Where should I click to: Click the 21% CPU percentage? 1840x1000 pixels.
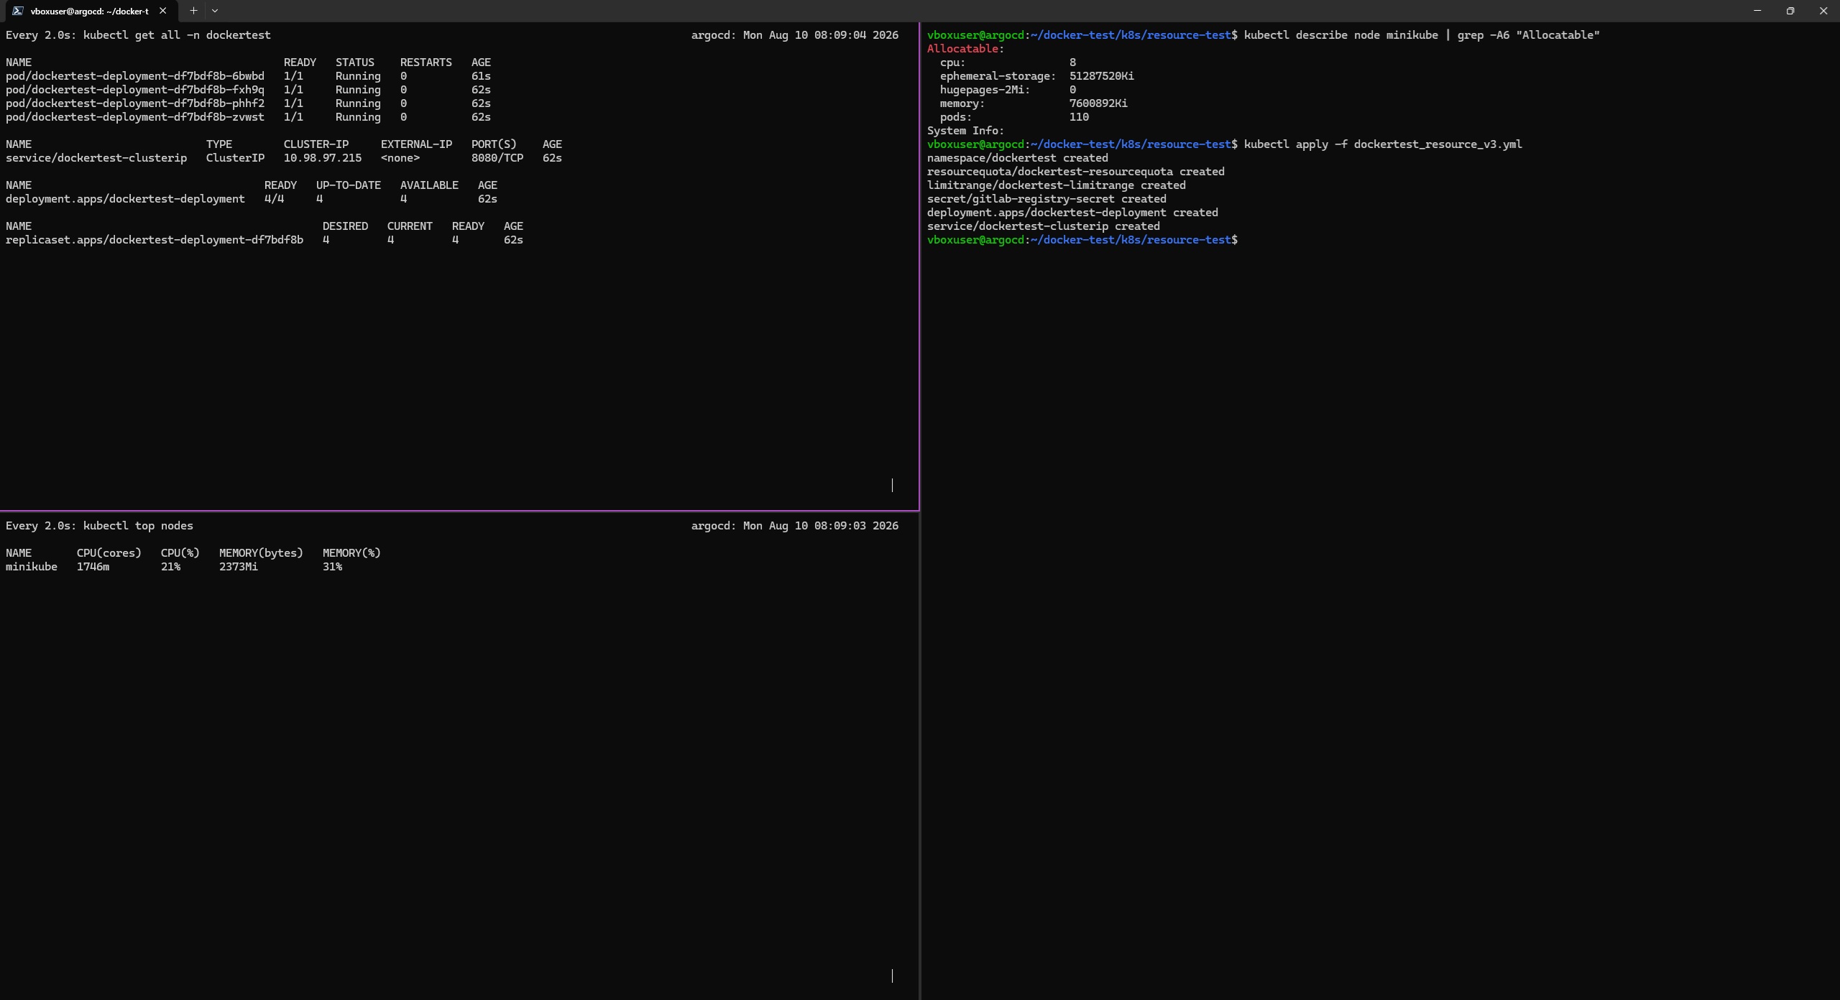(x=171, y=567)
